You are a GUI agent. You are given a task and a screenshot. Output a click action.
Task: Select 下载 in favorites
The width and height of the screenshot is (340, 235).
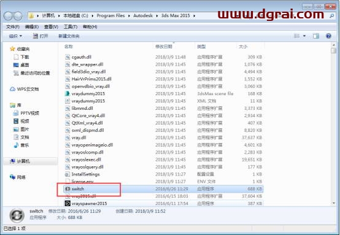point(25,57)
